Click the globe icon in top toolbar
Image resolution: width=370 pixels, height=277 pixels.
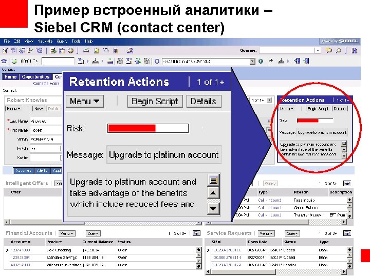coord(70,50)
